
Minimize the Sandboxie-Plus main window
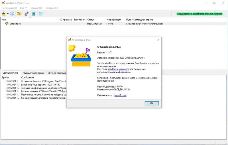tap(205, 3)
